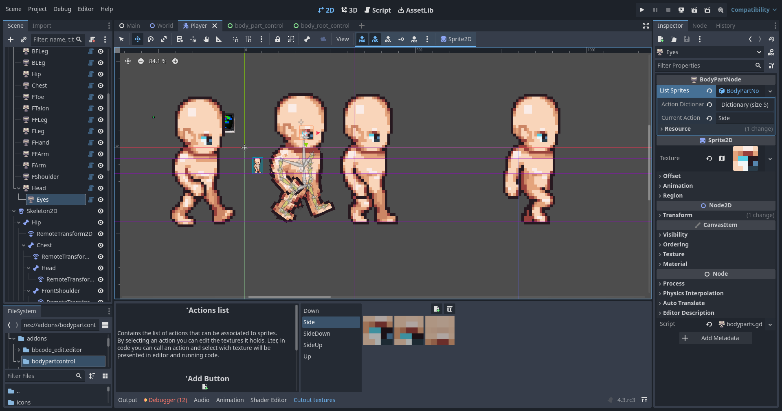The image size is (782, 411).
Task: Enable the Pan Mode hand tool
Action: point(206,39)
